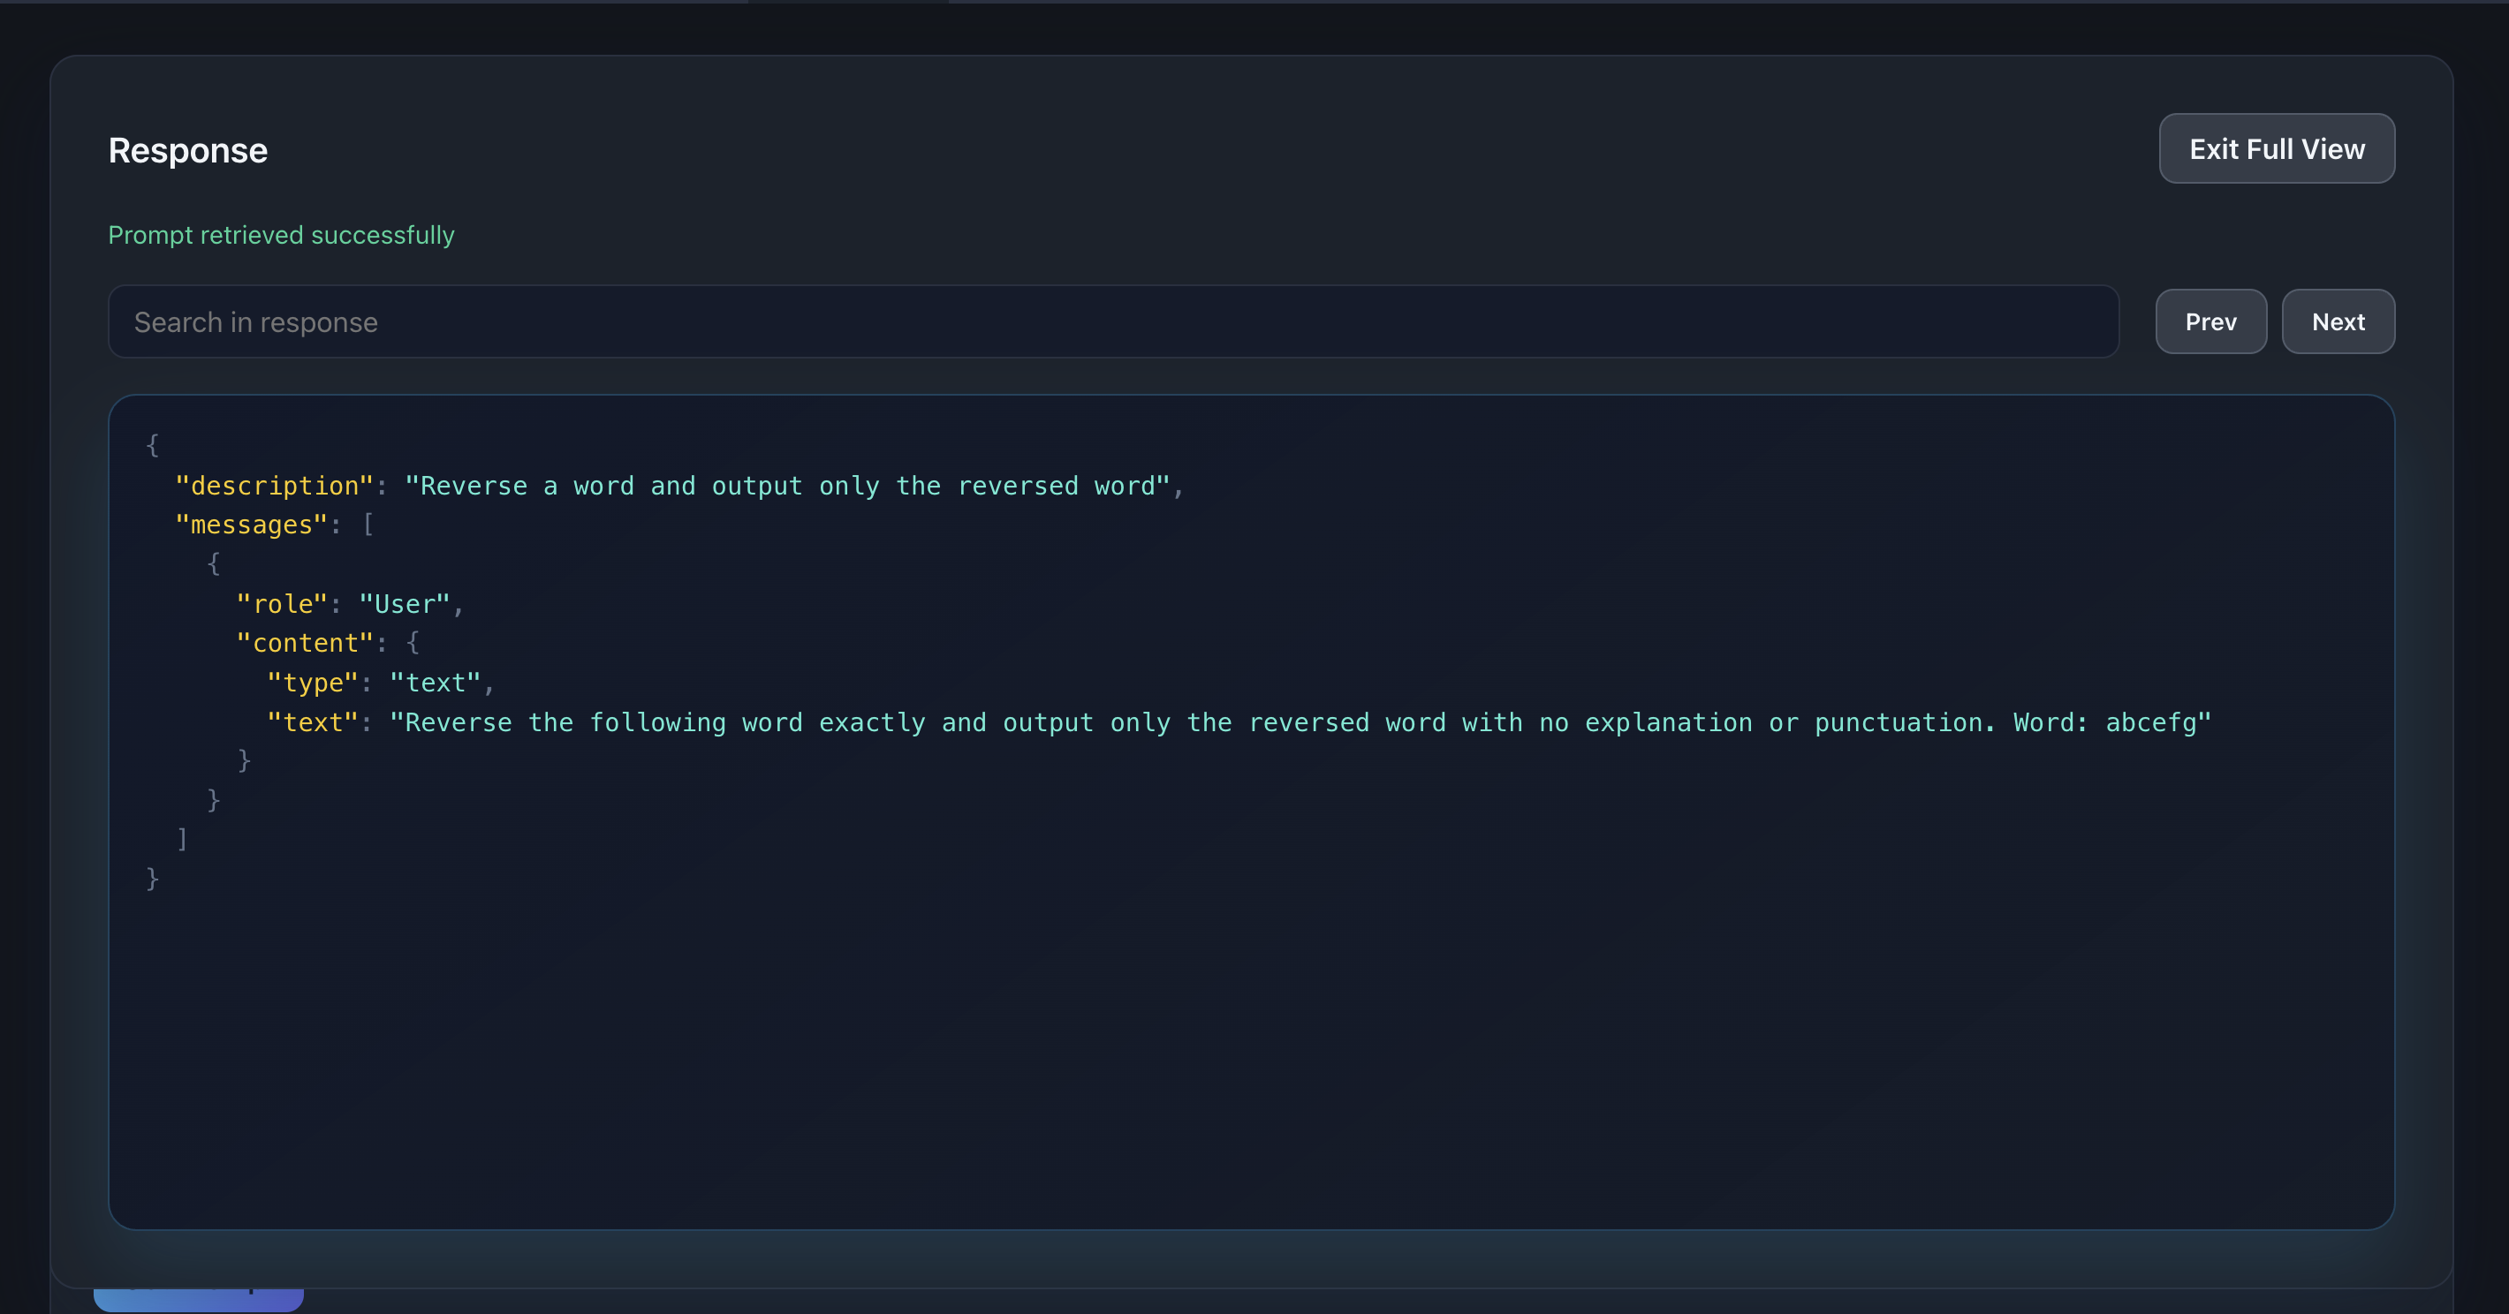Click the word abcefg in the response
This screenshot has height=1314, width=2509.
tap(2150, 723)
